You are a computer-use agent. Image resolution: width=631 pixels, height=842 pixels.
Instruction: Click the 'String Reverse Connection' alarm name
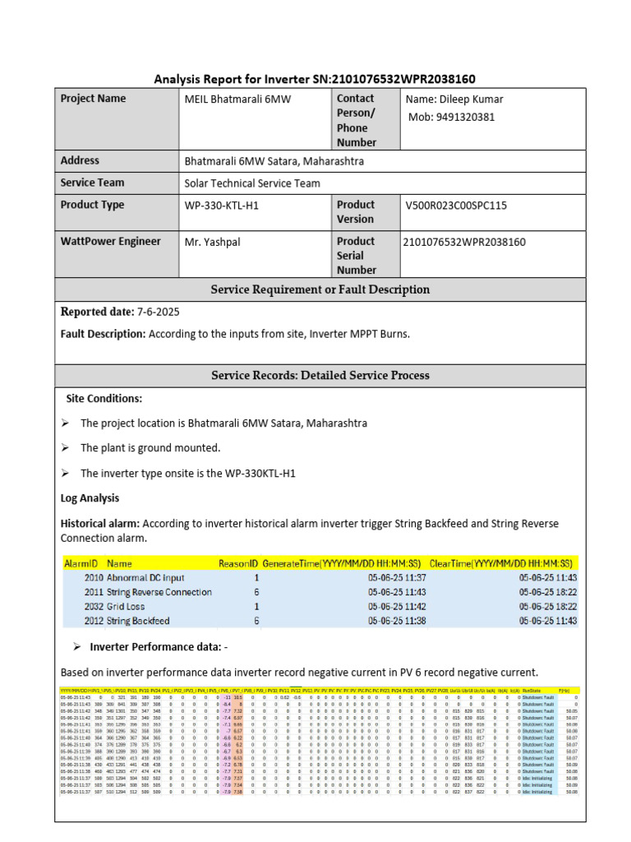click(x=159, y=592)
